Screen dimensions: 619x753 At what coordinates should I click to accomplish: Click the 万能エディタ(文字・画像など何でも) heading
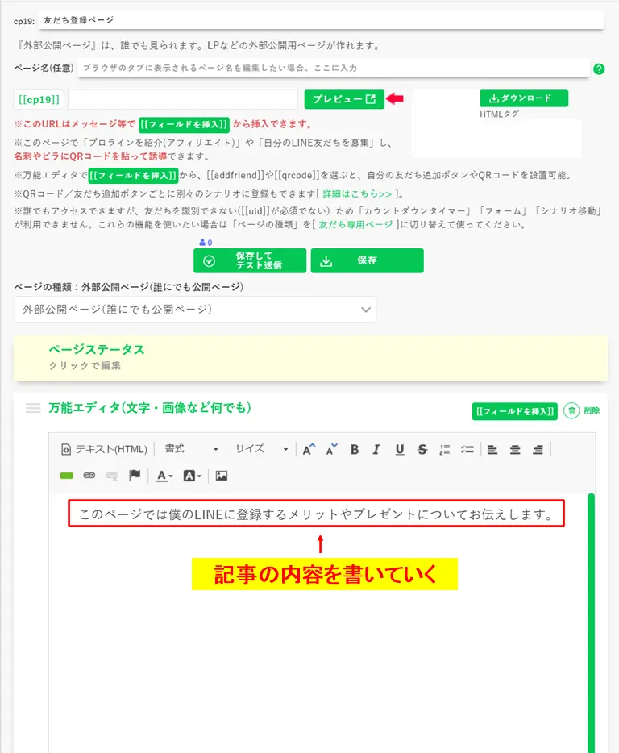pos(150,408)
